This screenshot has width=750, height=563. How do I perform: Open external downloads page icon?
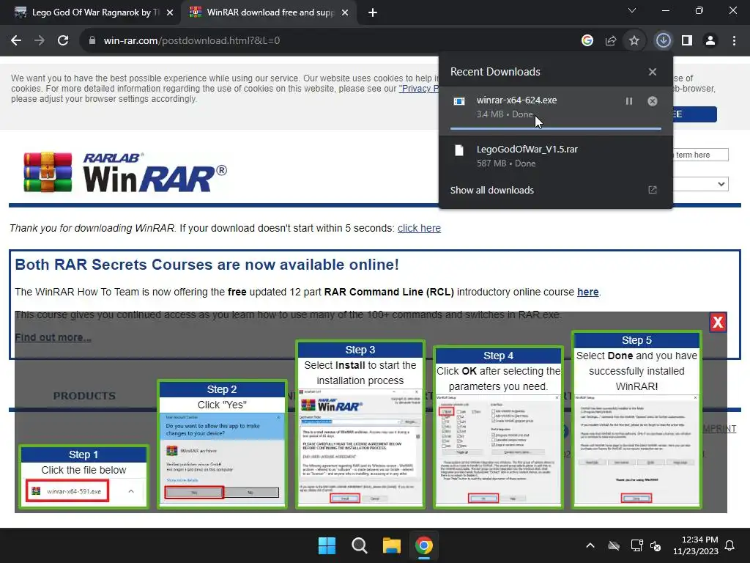coord(653,190)
